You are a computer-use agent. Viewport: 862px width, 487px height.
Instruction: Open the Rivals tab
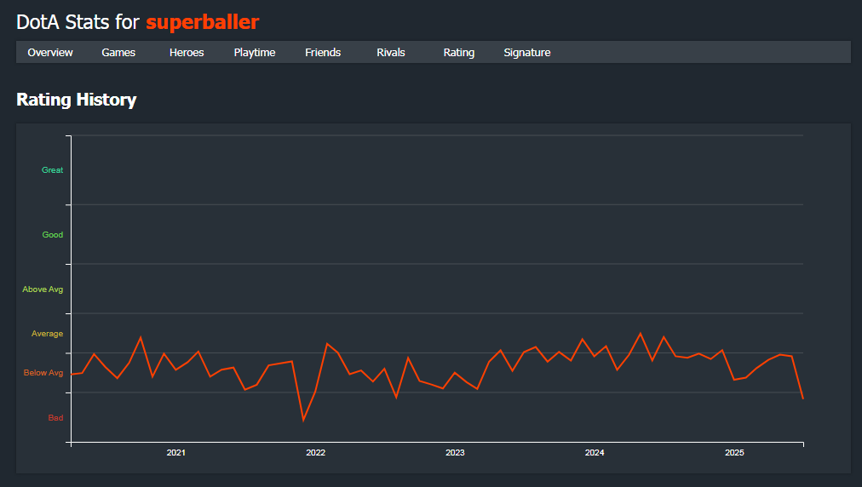391,52
